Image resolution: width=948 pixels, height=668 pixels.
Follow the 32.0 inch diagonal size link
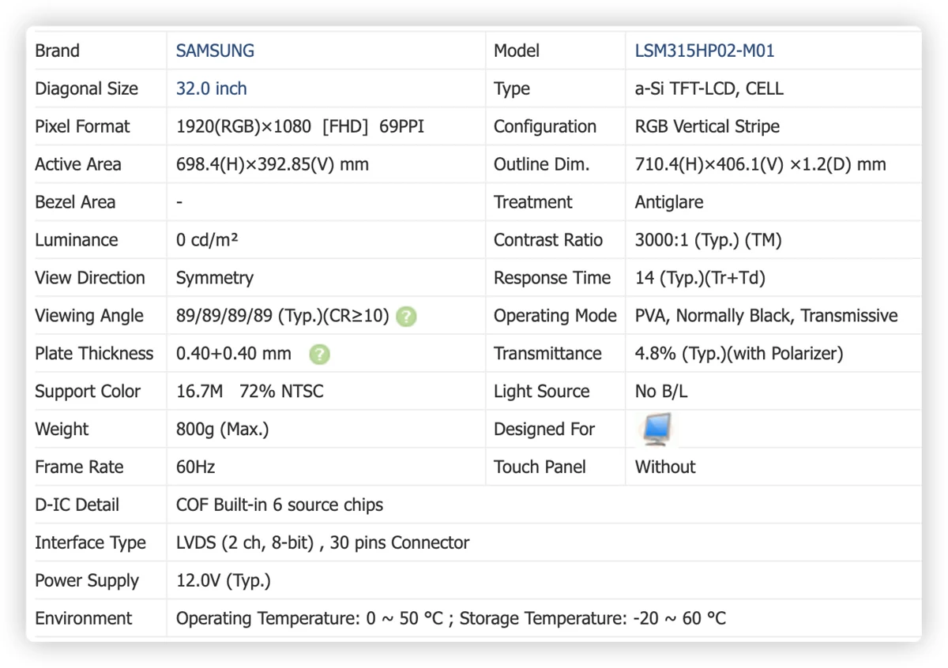point(211,88)
